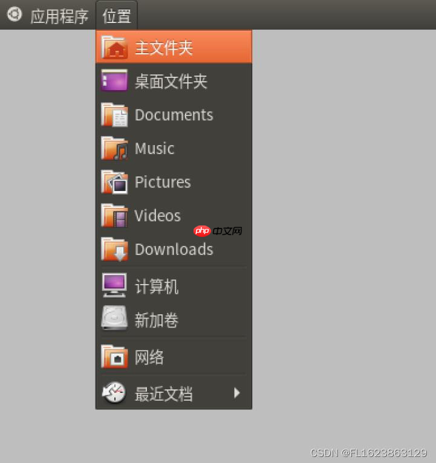436x463 pixels.
Task: Select the 最近文档 label
Action: [164, 394]
